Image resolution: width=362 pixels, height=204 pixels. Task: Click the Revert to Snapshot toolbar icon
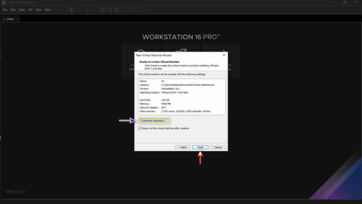pos(87,10)
